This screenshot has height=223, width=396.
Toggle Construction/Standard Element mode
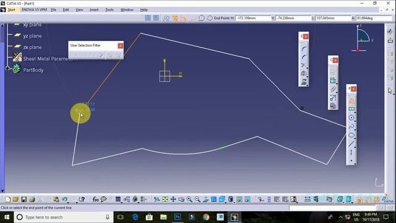pos(166,18)
